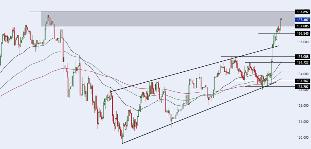Screen dimensions: 311x149
Task: Click the latest green candle near 137.407
Action: point(281,24)
